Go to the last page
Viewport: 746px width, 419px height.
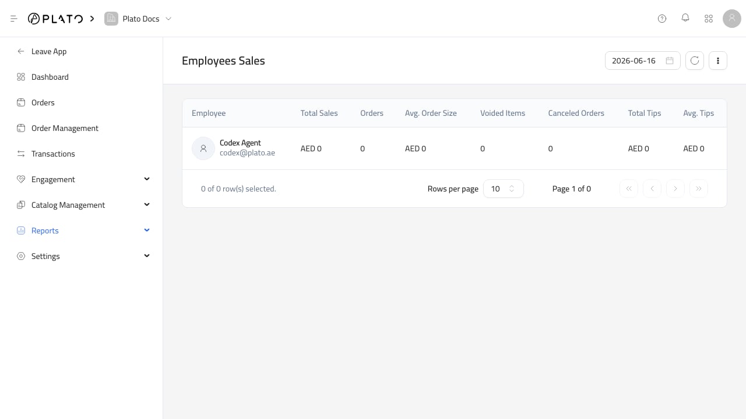[x=699, y=189]
